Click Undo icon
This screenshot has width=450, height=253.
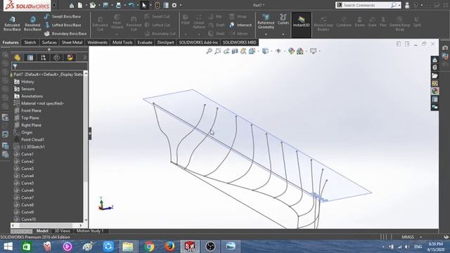coord(131,6)
